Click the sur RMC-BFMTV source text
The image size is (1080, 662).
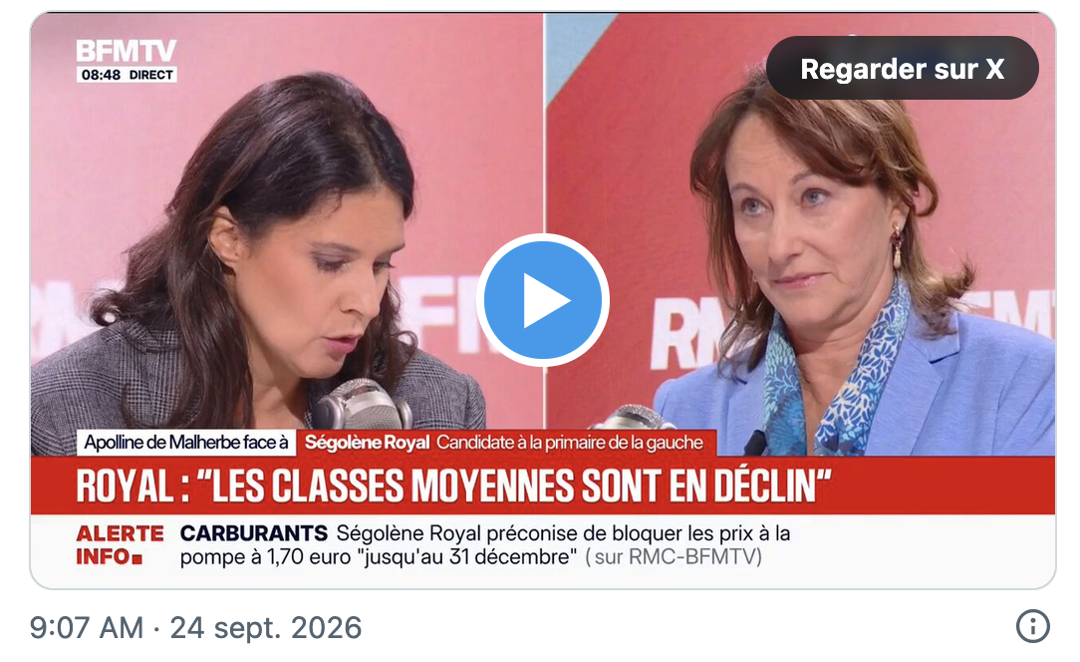(674, 556)
